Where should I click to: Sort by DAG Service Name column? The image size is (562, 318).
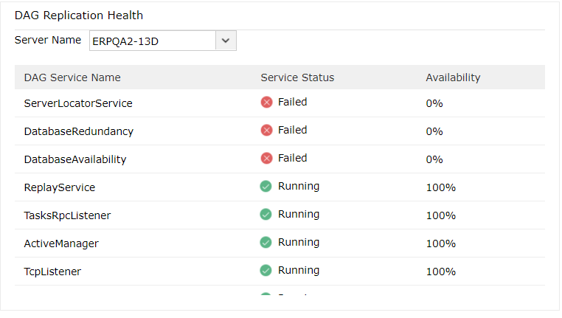pyautogui.click(x=72, y=77)
